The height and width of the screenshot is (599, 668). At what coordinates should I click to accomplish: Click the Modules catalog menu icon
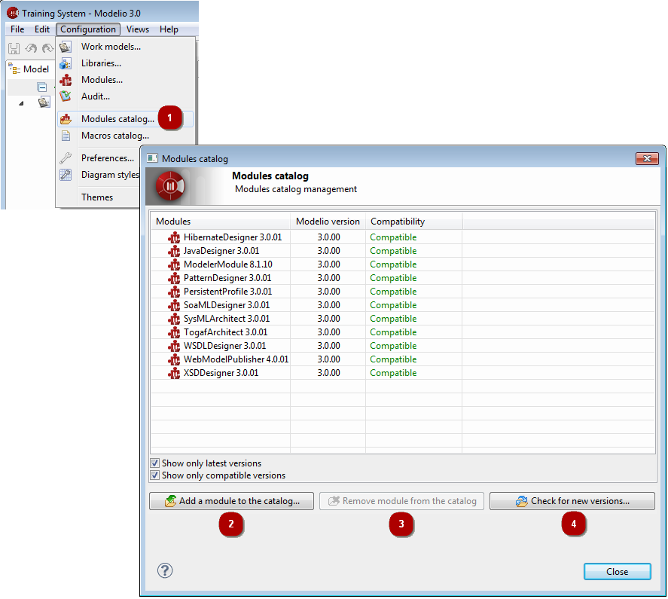pos(66,119)
